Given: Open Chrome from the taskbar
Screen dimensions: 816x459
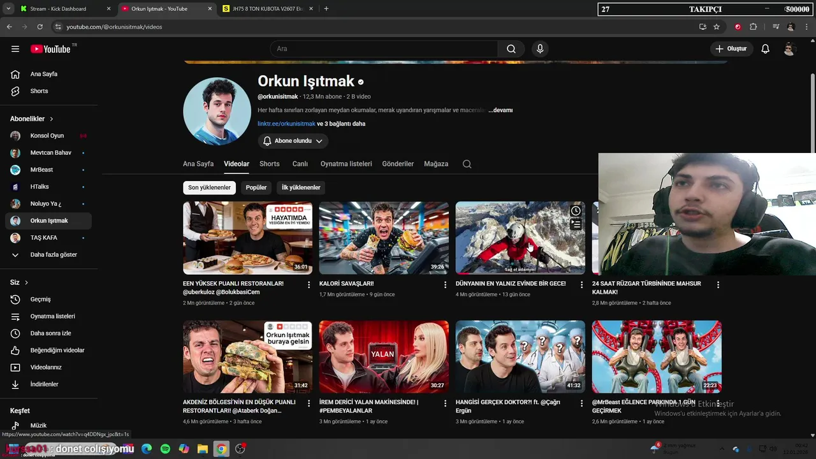Looking at the screenshot, I should tap(221, 449).
